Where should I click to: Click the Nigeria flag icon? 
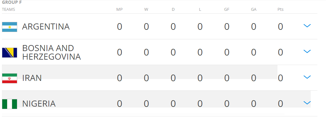pyautogui.click(x=10, y=104)
